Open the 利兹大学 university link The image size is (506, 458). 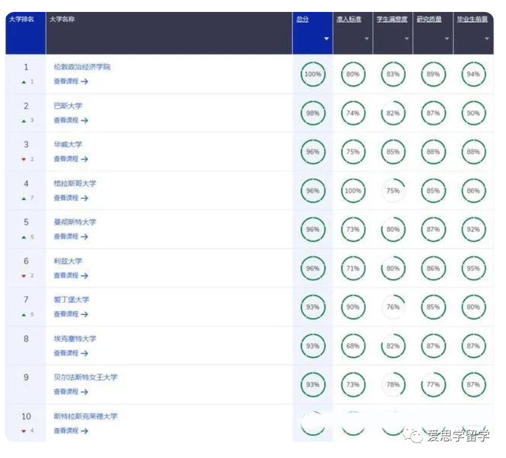pos(68,261)
